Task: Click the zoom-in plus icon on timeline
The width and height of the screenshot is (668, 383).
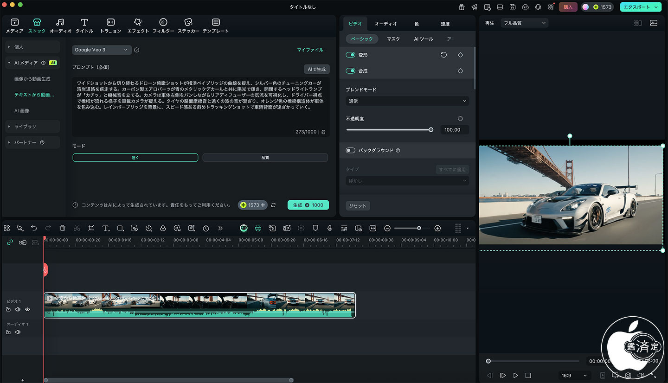Action: click(x=437, y=228)
